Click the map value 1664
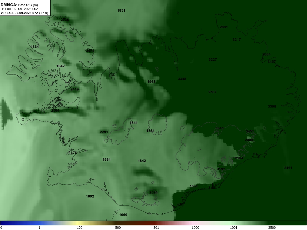 tap(35, 47)
